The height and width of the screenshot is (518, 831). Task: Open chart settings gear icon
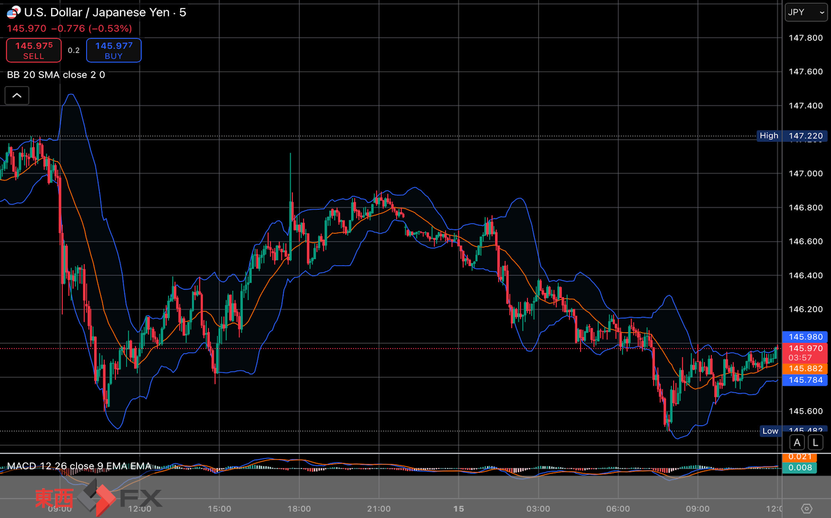click(x=807, y=508)
